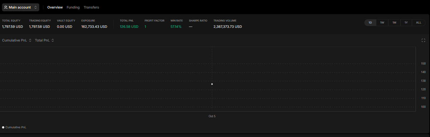Screen dimensions: 430x137
Task: Select the 1M time range
Action: (x=394, y=22)
